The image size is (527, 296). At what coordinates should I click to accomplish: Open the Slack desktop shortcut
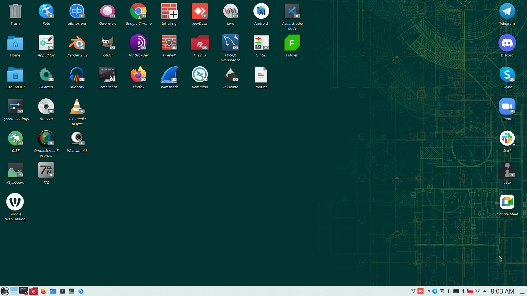(x=507, y=138)
